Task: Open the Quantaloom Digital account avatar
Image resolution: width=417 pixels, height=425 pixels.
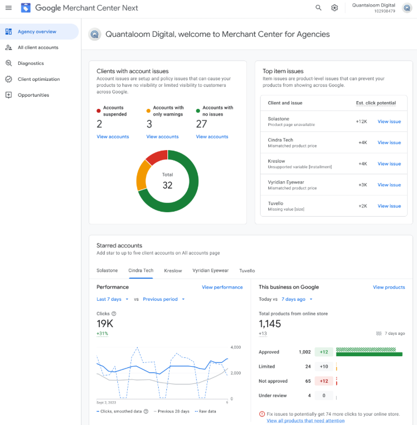Action: pyautogui.click(x=407, y=8)
